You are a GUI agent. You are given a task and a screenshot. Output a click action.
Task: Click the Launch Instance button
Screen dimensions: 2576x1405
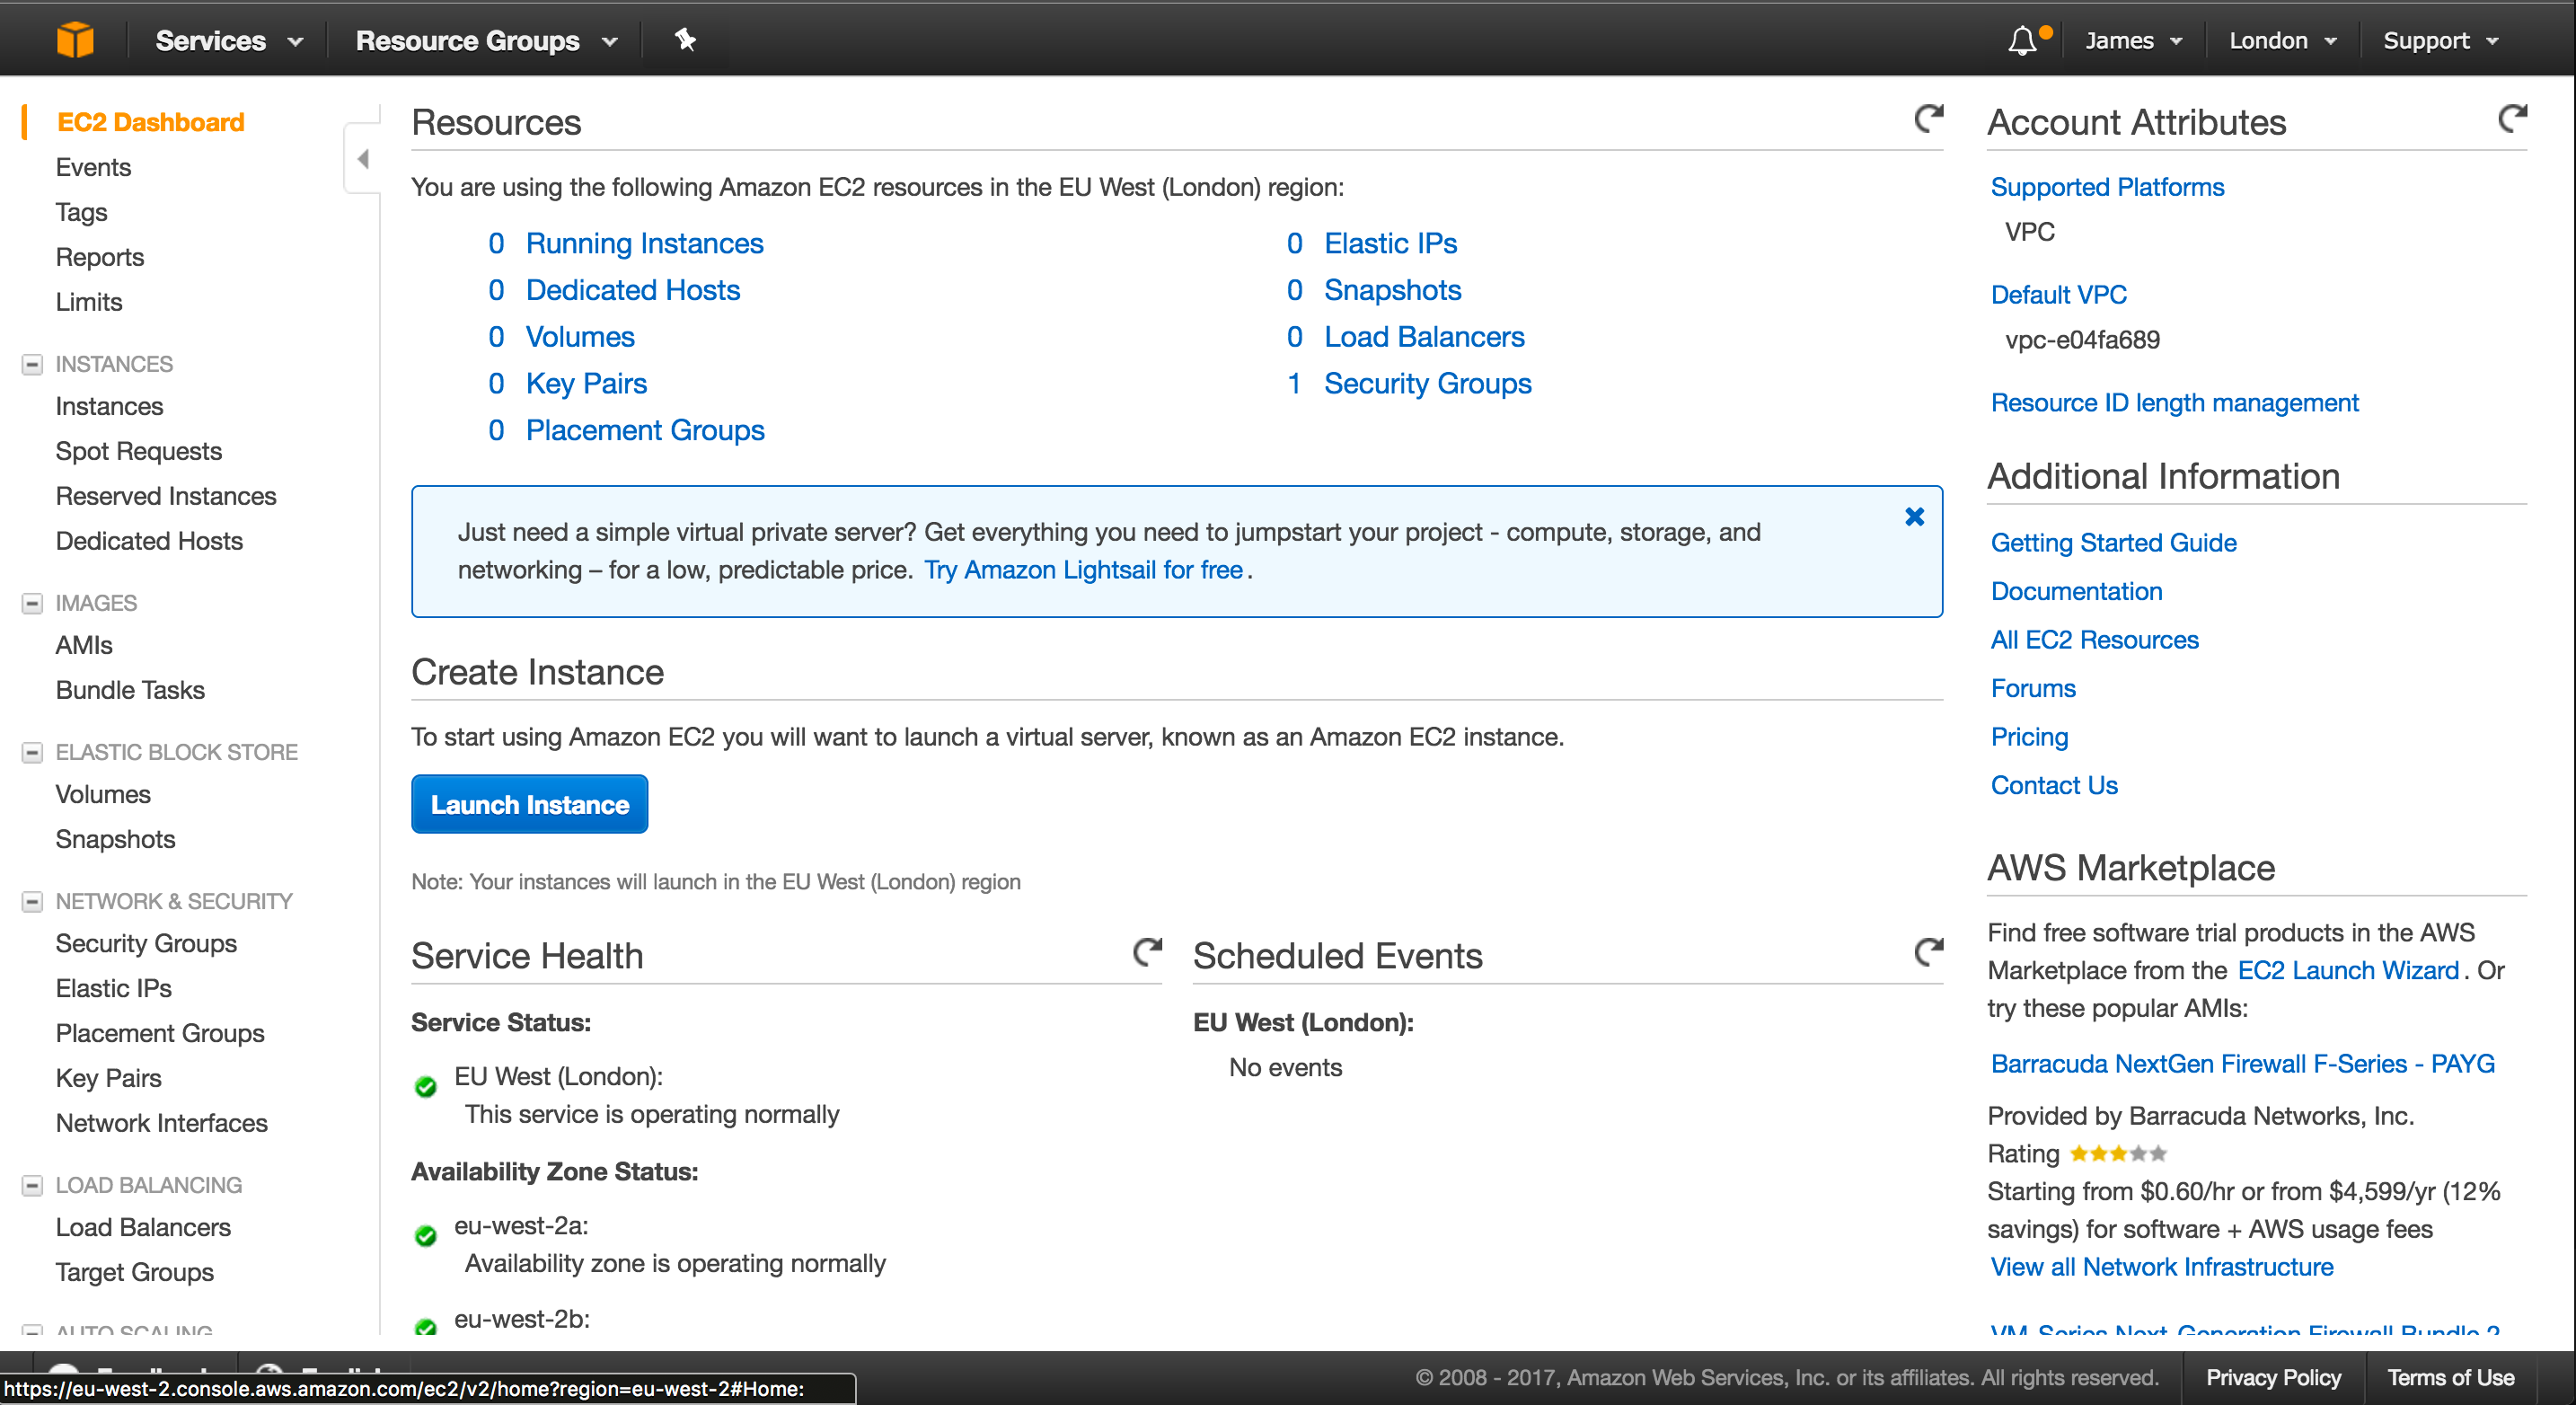(529, 804)
